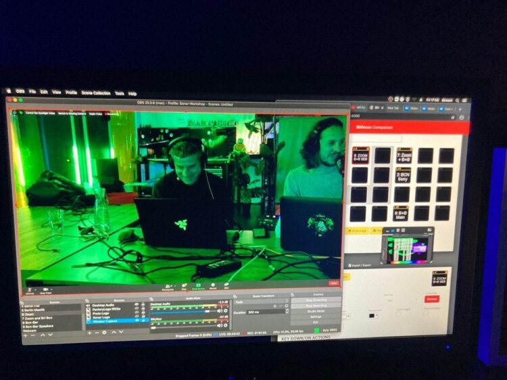This screenshot has width=507, height=380.
Task: Select Companion button 7: Zoom + B+B
Action: pos(404,156)
